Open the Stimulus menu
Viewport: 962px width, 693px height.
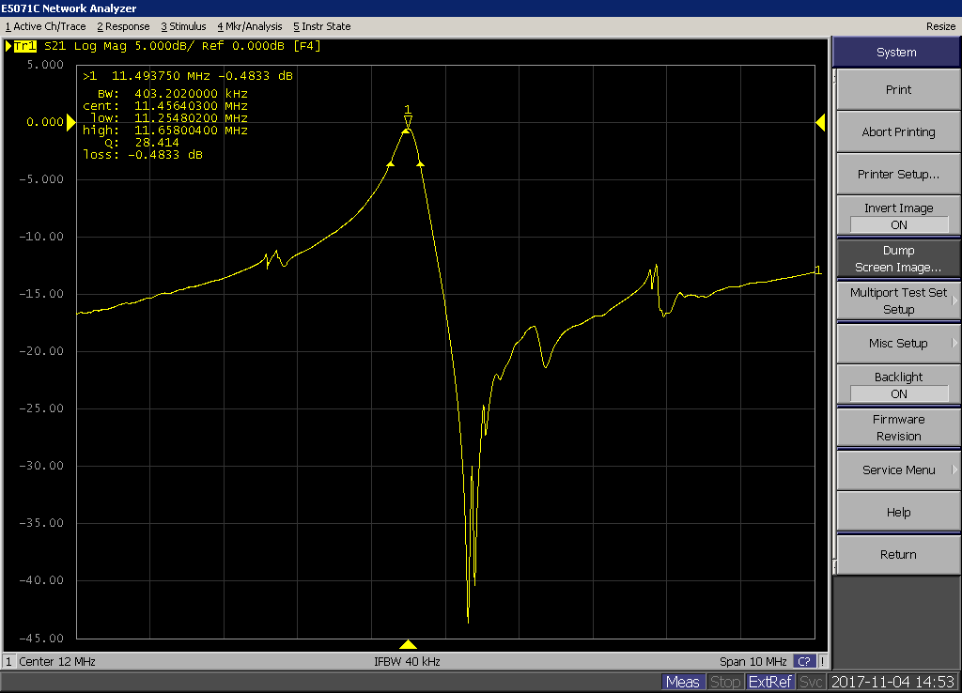click(184, 26)
